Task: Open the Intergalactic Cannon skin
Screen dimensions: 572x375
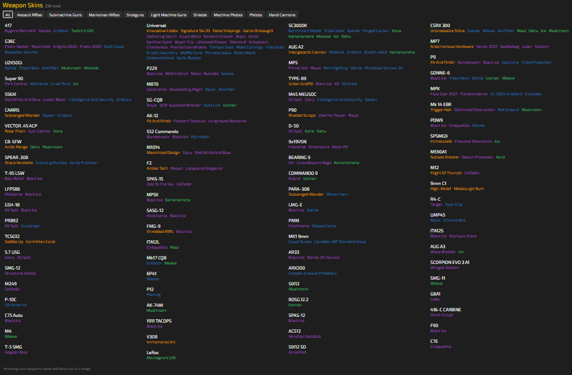Action: pyautogui.click(x=307, y=52)
